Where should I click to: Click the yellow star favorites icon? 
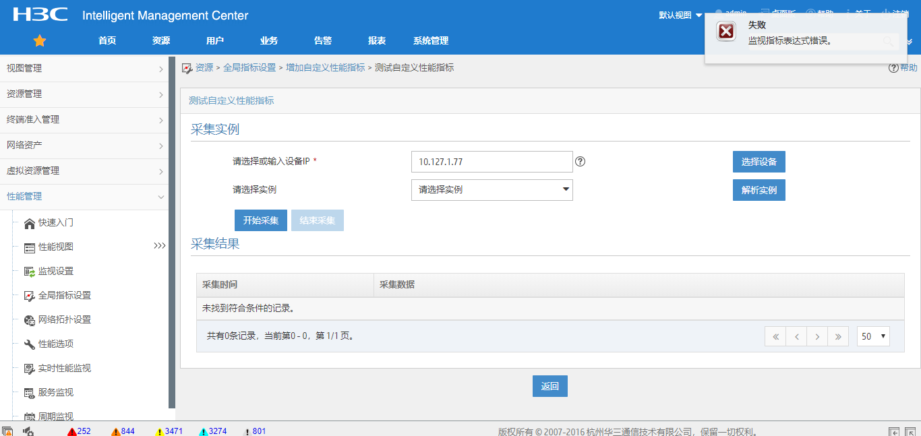pyautogui.click(x=40, y=41)
